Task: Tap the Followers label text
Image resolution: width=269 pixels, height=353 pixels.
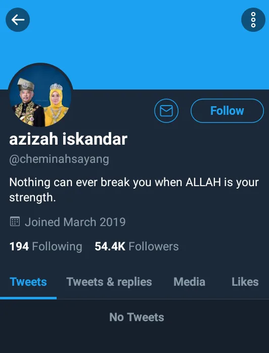Action: pyautogui.click(x=154, y=246)
